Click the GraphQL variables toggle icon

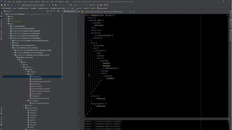click(x=82, y=12)
